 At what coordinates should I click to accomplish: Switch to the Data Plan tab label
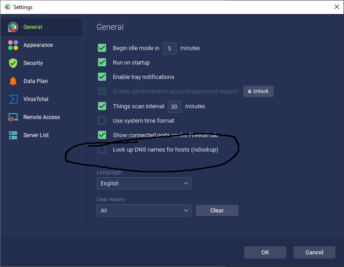(35, 81)
